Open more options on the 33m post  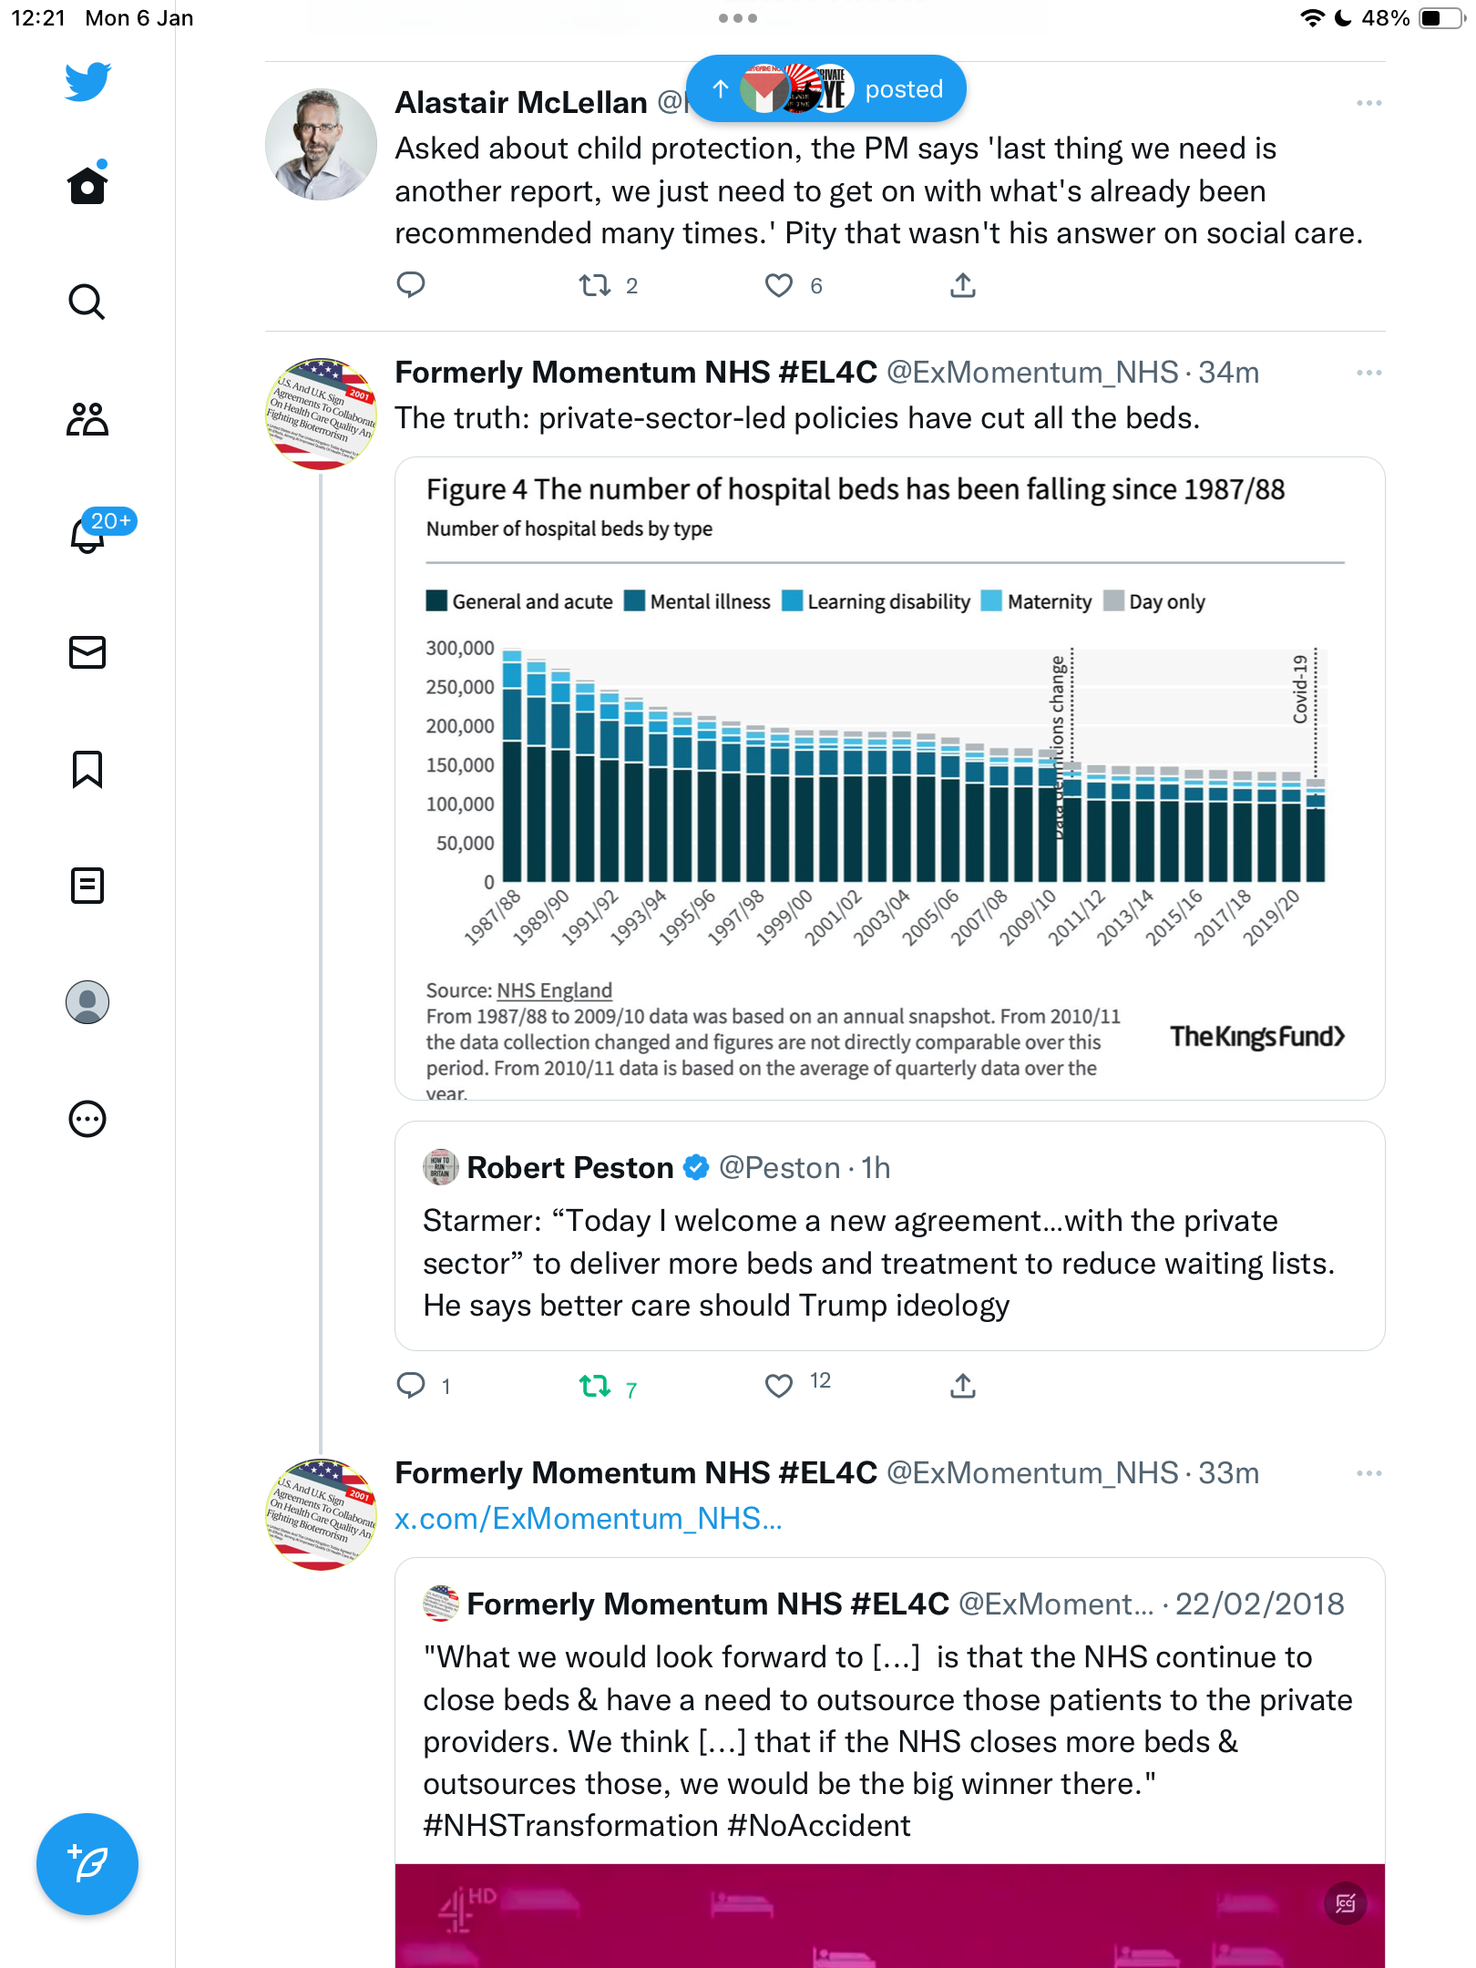[x=1368, y=1473]
